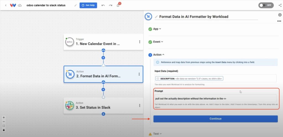Go back using the left chevron arrow

(x=6, y=6)
